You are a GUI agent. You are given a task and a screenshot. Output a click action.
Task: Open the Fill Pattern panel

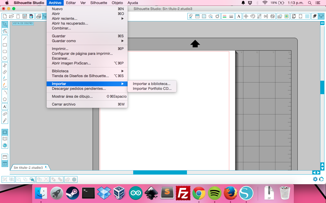coord(204,16)
